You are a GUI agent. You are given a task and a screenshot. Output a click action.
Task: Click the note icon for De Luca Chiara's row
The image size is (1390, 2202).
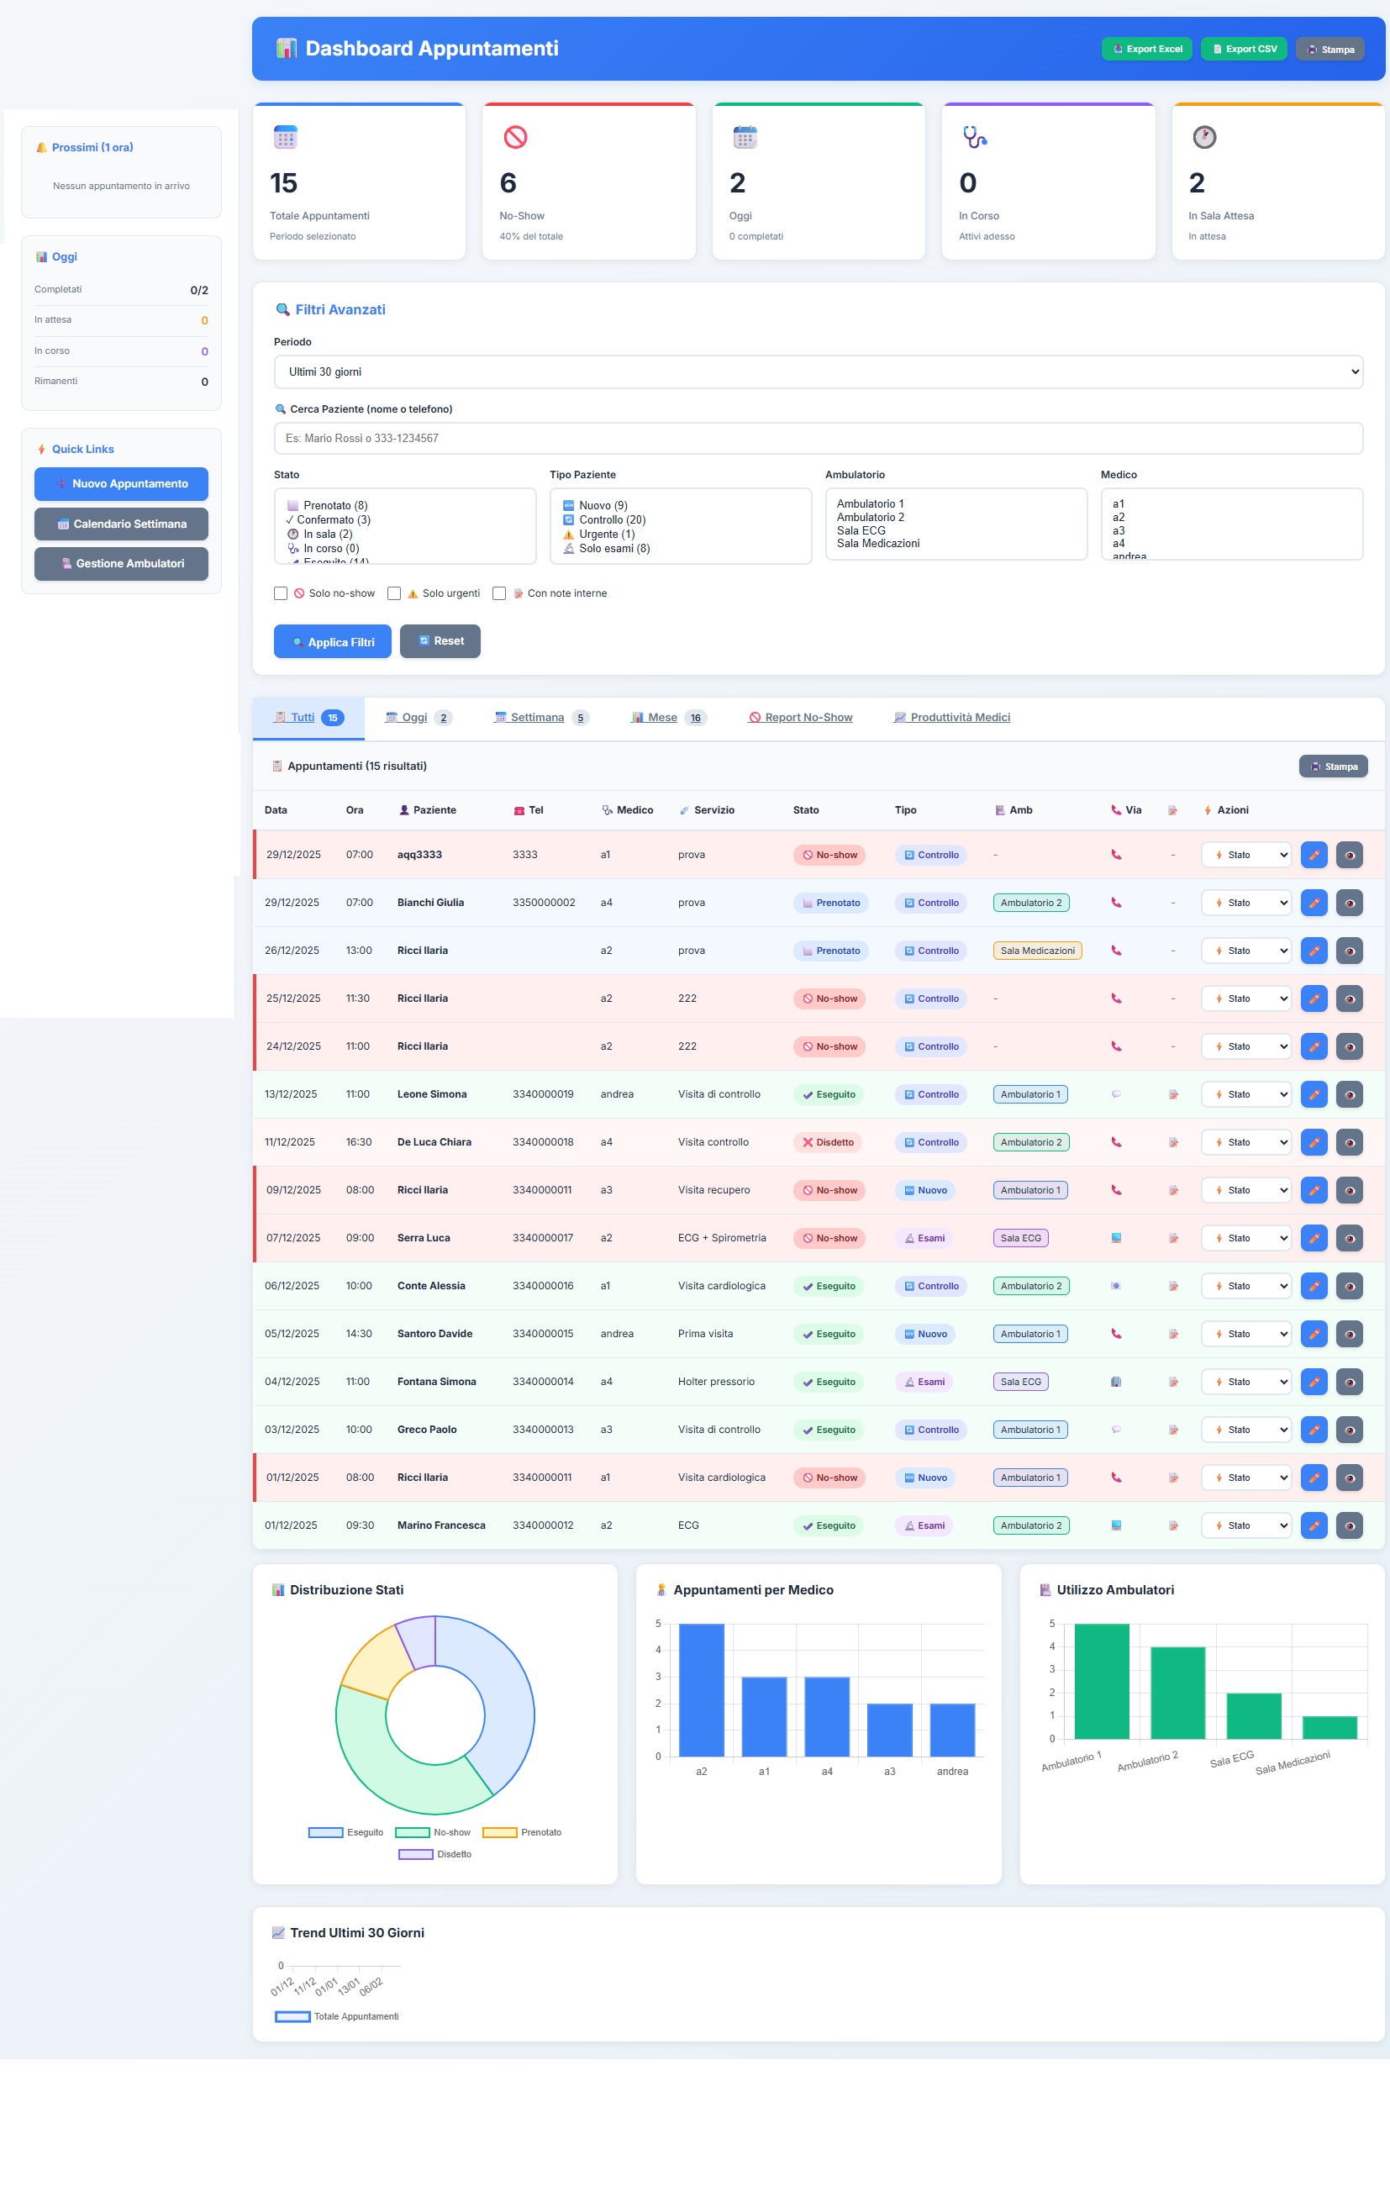pos(1173,1141)
